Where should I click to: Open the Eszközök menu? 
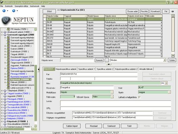tap(9, 6)
